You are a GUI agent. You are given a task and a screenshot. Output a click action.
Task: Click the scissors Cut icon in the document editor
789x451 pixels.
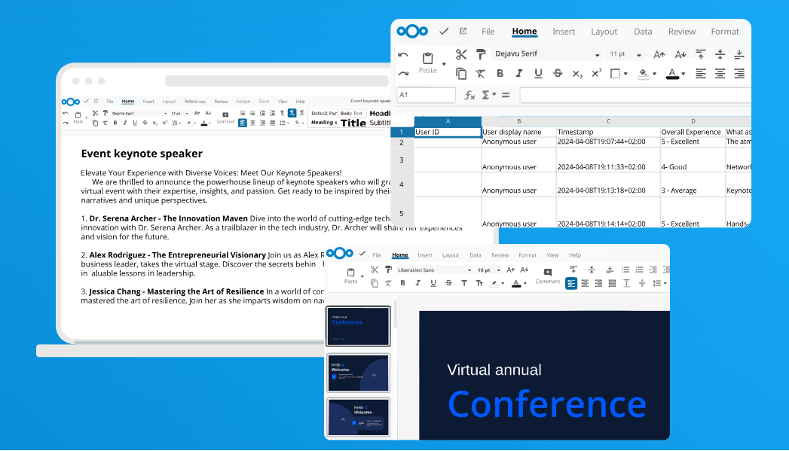pos(95,113)
